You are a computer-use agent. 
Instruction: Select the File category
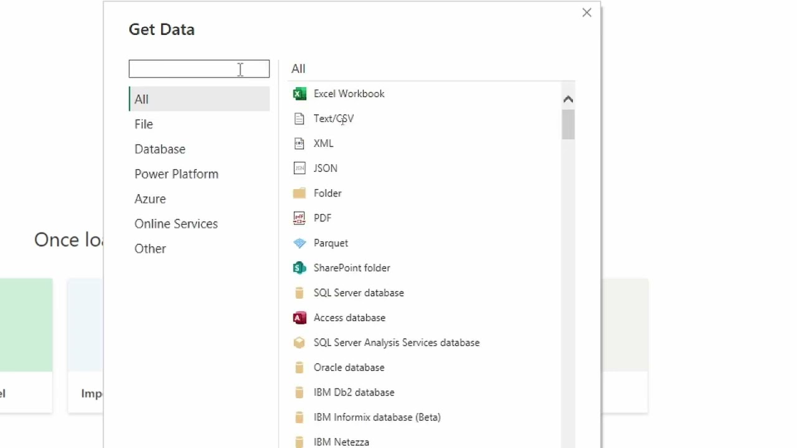point(199,124)
